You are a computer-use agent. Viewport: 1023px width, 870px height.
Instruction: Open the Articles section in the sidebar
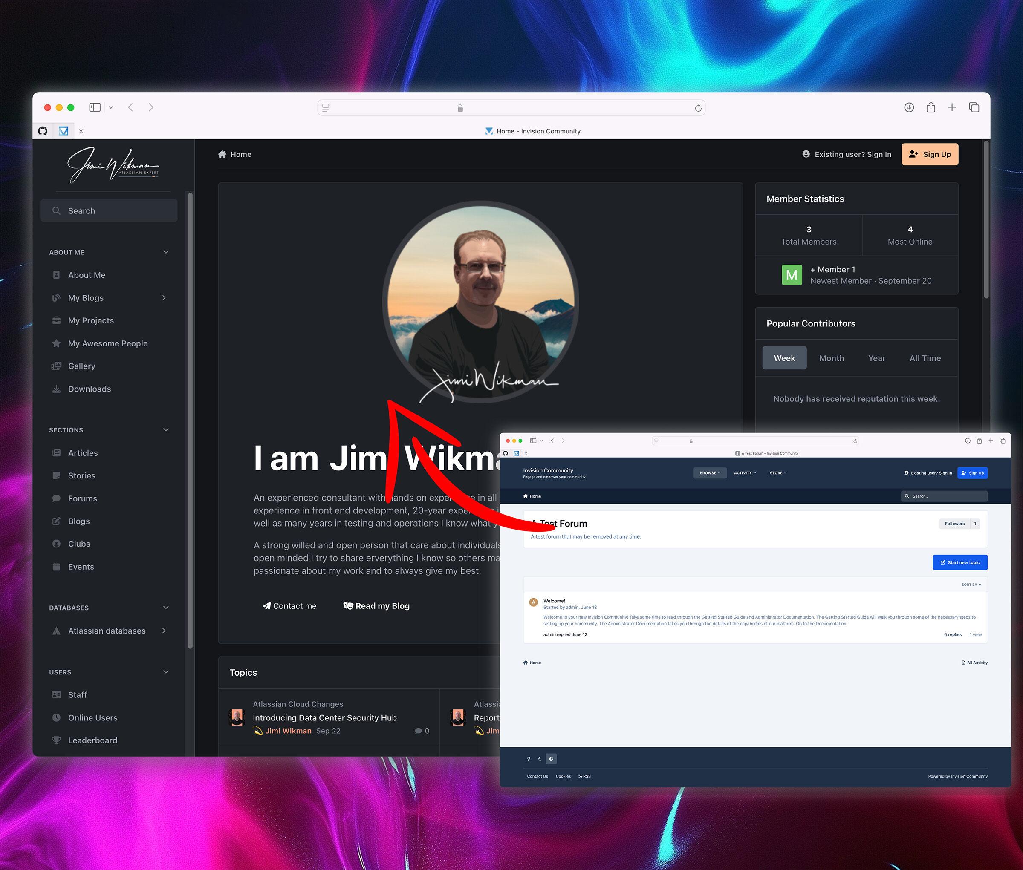pos(83,453)
